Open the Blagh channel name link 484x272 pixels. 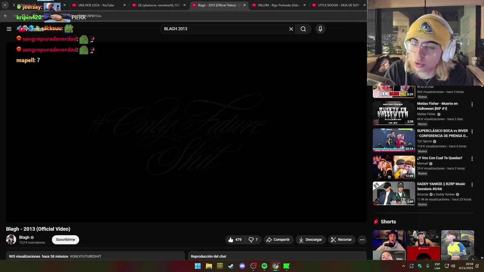pos(24,237)
